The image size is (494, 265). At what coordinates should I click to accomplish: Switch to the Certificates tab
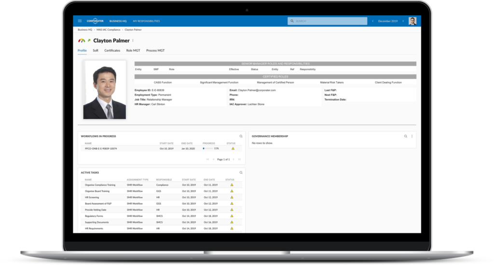(112, 50)
